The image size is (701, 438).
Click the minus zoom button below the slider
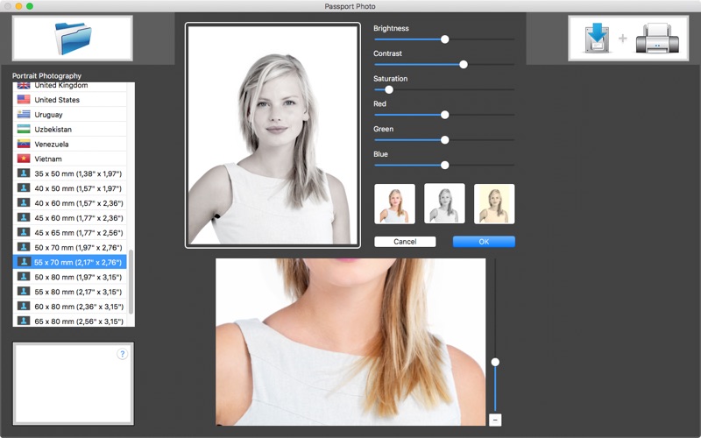click(x=495, y=420)
